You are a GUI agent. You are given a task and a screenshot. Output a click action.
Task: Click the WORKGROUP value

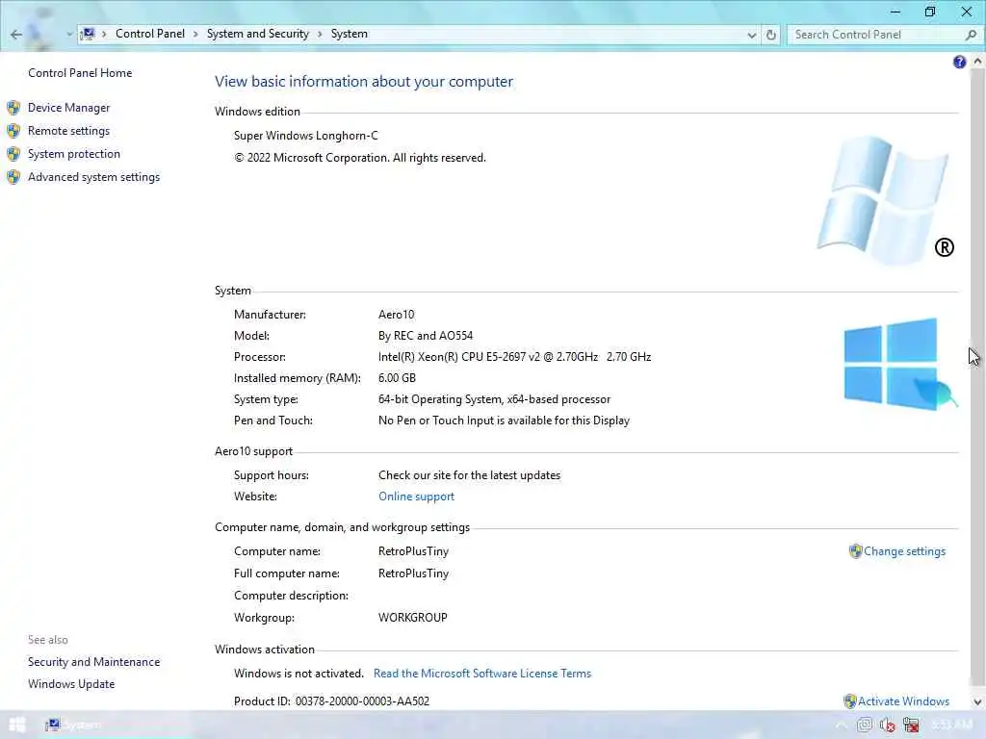pyautogui.click(x=412, y=618)
